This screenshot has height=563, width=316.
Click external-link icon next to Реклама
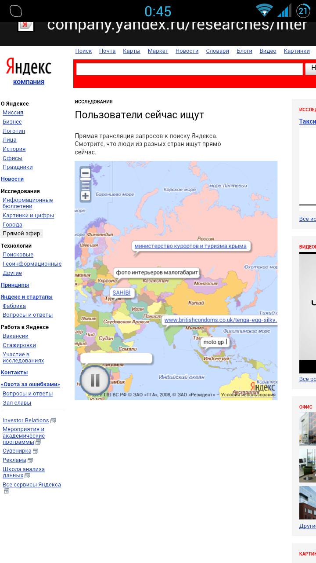[30, 461]
